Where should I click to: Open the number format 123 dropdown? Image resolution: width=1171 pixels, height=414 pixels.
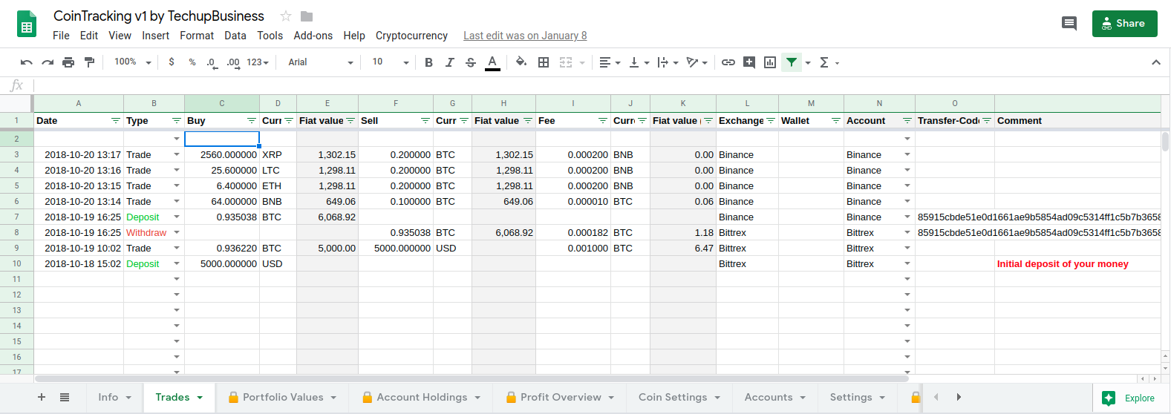pos(258,62)
